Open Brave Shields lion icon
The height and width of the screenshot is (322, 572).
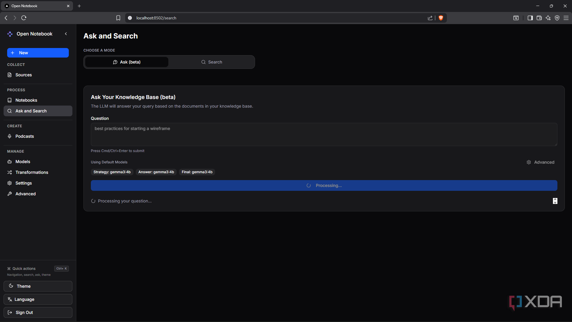click(441, 18)
